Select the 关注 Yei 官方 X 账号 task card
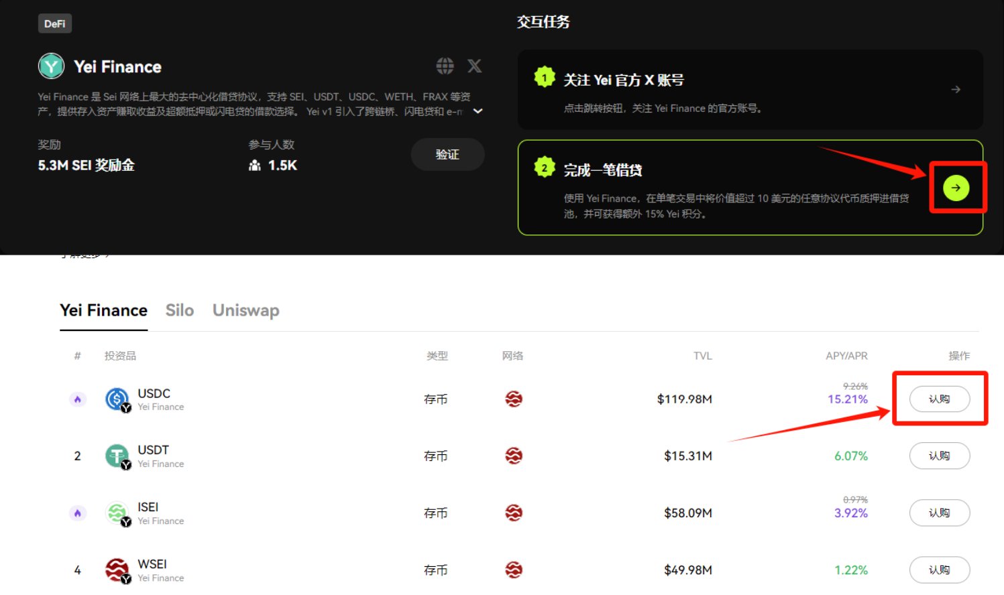This screenshot has height=595, width=1004. coord(750,89)
